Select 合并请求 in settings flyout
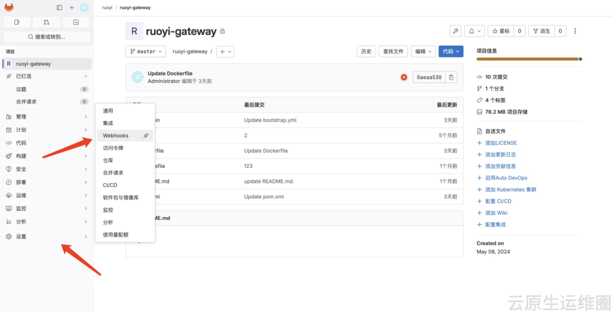 point(125,172)
